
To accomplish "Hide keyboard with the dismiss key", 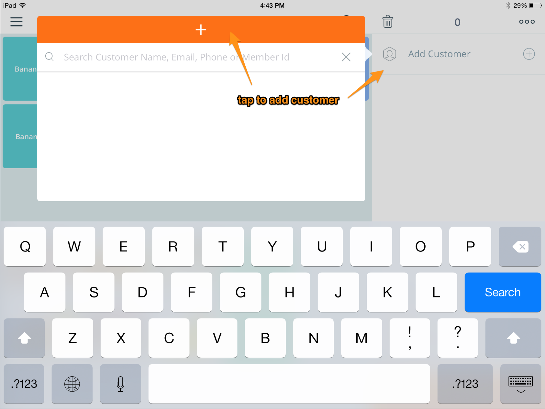I will [x=520, y=384].
